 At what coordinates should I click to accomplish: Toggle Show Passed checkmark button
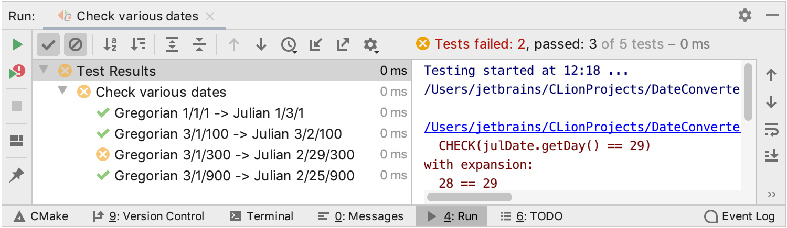coord(48,45)
